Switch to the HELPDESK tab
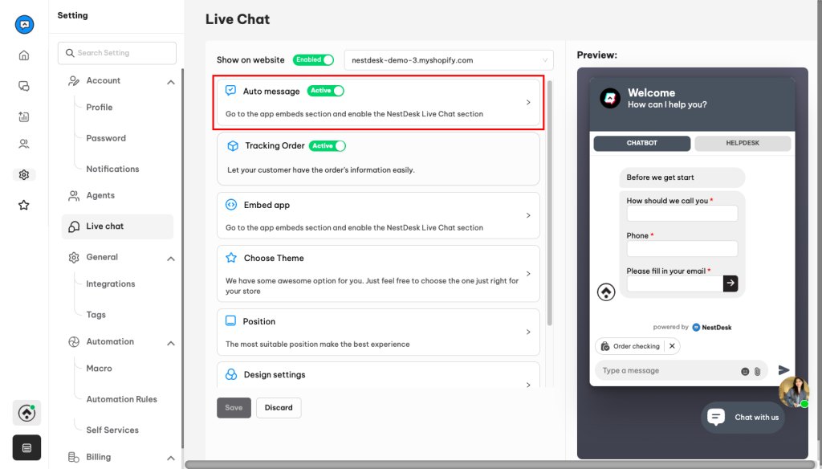This screenshot has height=469, width=822. point(743,143)
